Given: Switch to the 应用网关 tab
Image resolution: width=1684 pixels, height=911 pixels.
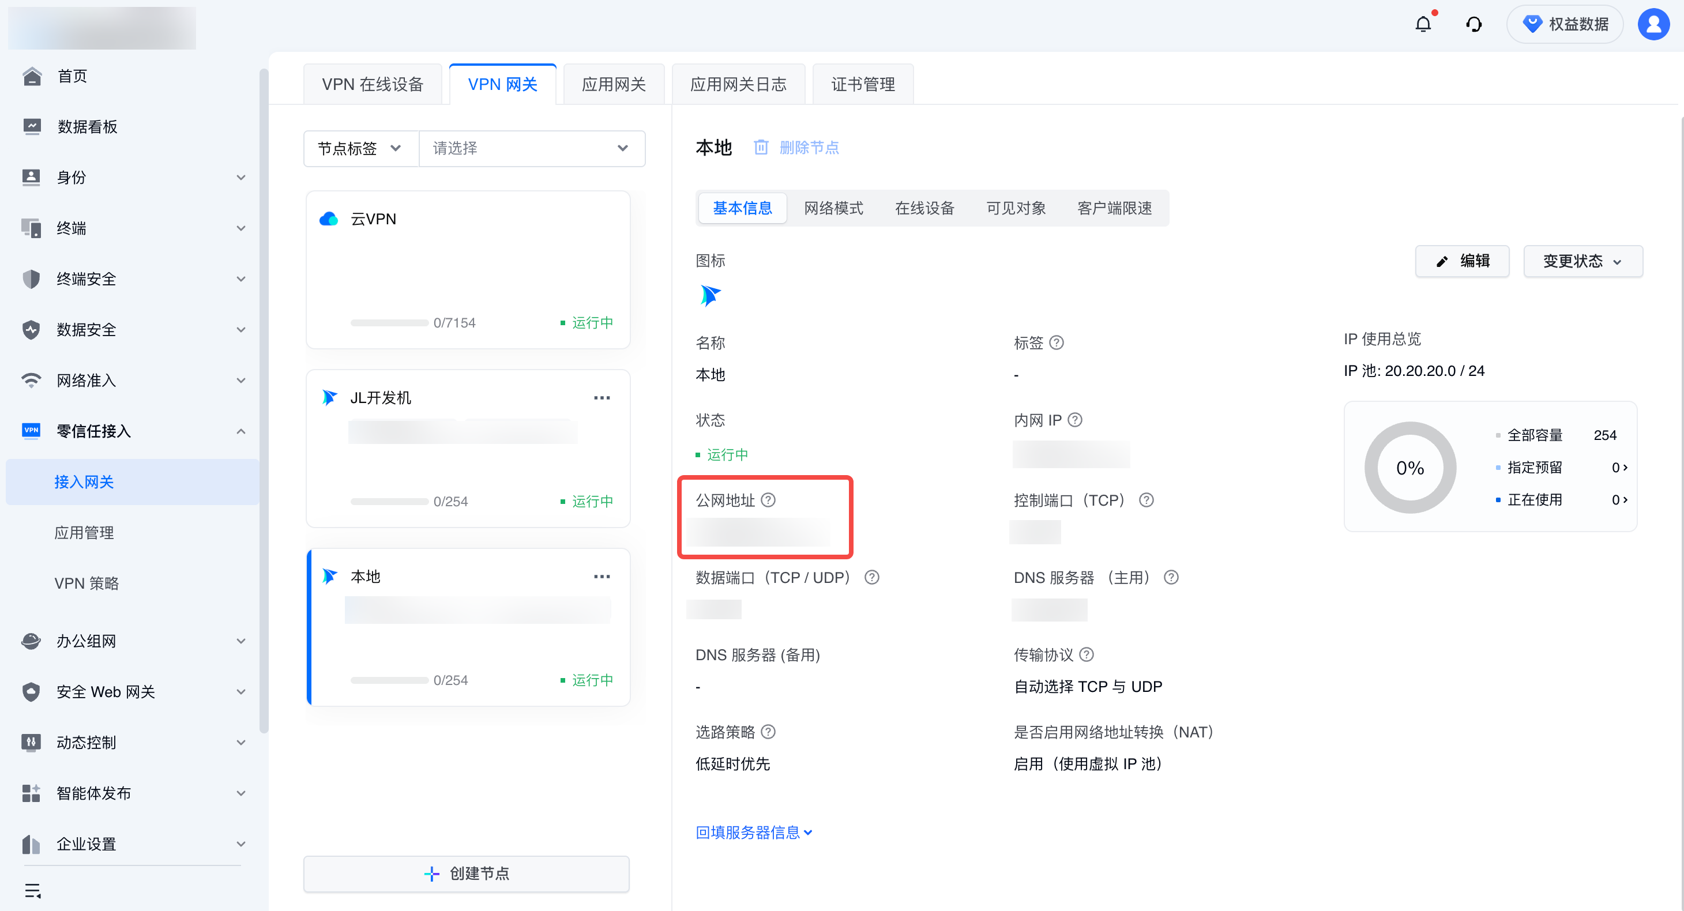Looking at the screenshot, I should (613, 84).
